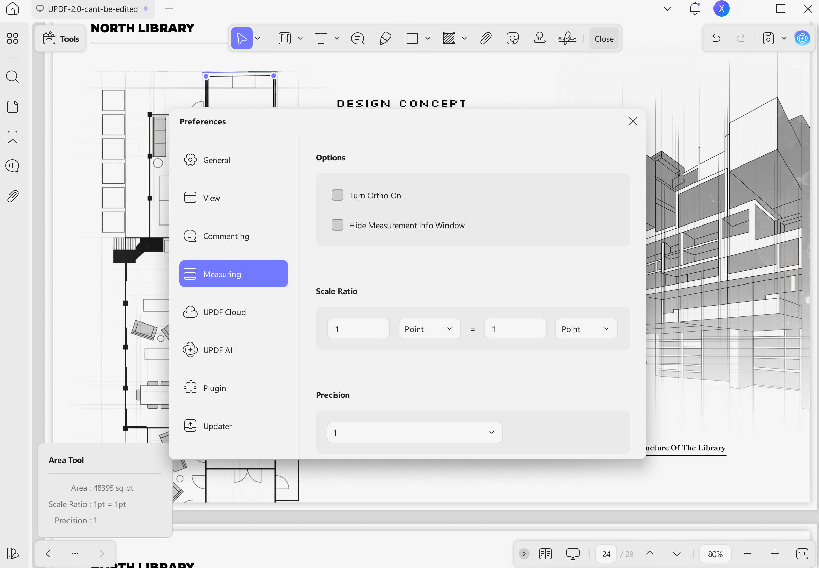This screenshot has width=819, height=568.
Task: Click the Close button in toolbar
Action: 604,38
